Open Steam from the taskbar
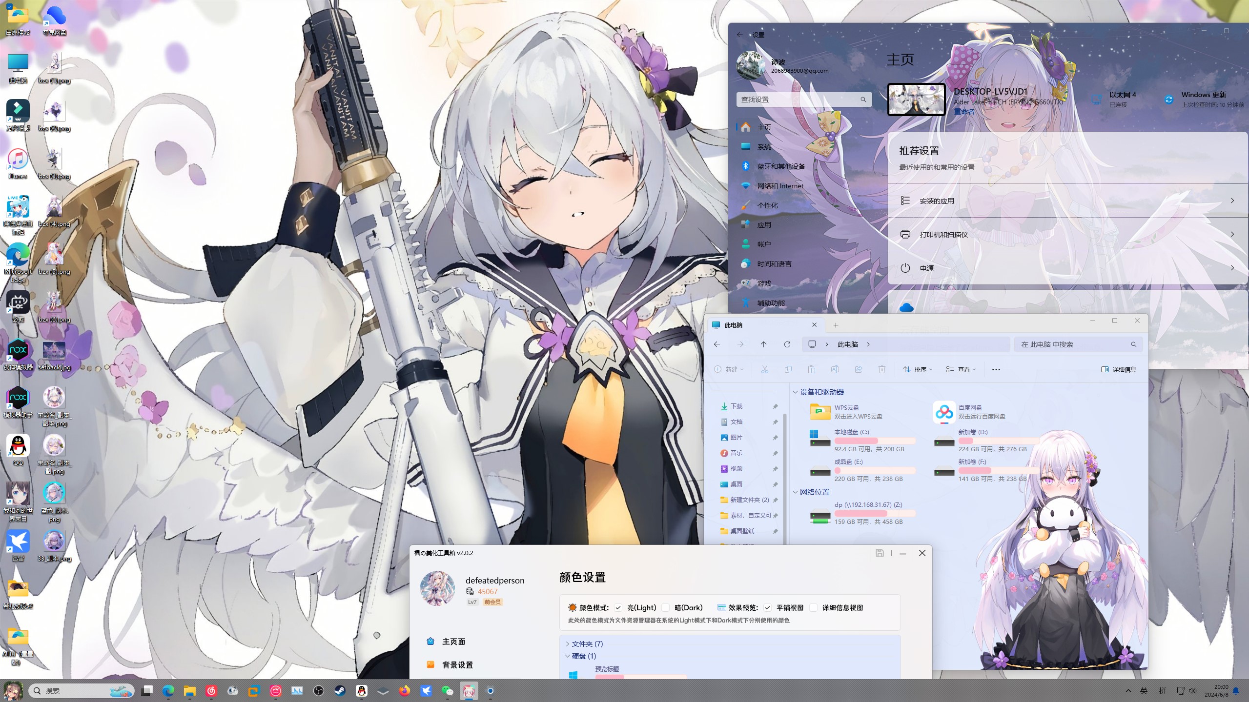1249x702 pixels. point(340,691)
